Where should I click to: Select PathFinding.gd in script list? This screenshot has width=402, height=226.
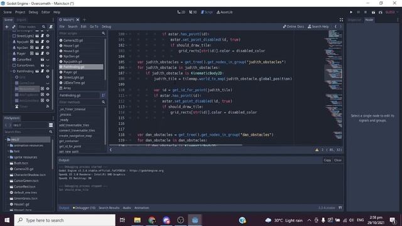point(81,67)
